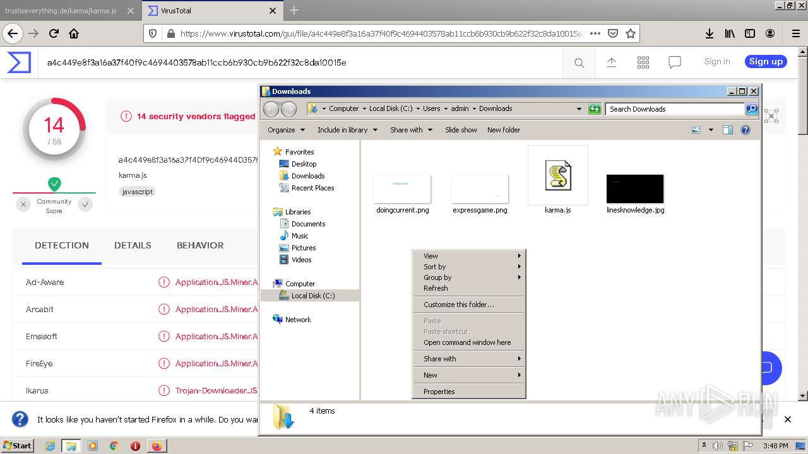The height and width of the screenshot is (454, 808).
Task: Select Network in navigation pane
Action: [298, 320]
